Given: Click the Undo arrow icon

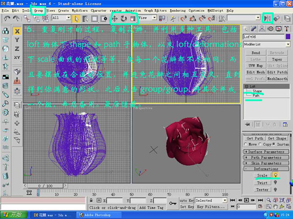Looking at the screenshot, I should (x=7, y=18).
